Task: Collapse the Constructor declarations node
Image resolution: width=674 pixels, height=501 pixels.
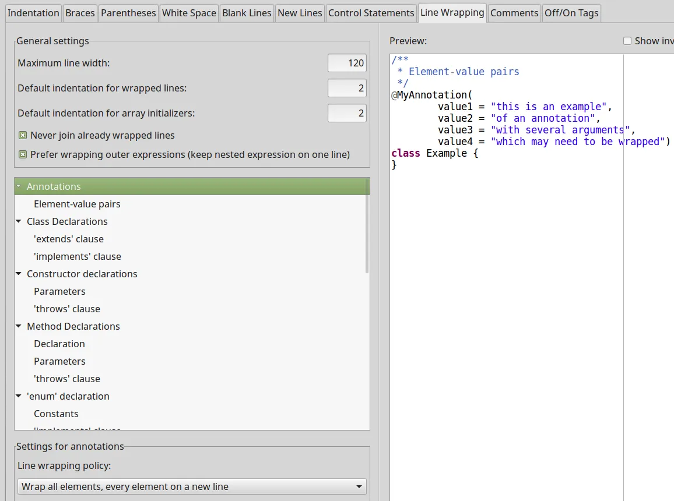Action: click(x=19, y=274)
